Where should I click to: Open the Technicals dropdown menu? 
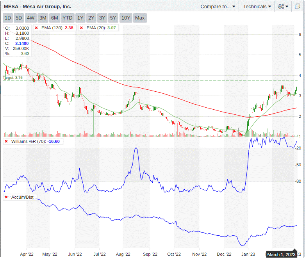(x=257, y=6)
